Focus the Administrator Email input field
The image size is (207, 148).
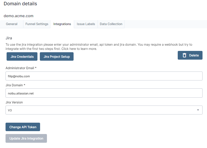coord(104,76)
